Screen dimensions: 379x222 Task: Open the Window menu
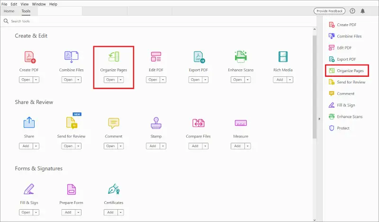coord(39,4)
